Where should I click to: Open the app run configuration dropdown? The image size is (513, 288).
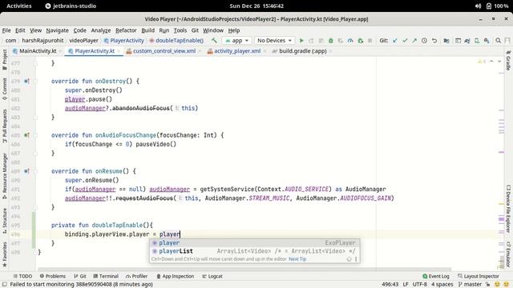pyautogui.click(x=236, y=41)
